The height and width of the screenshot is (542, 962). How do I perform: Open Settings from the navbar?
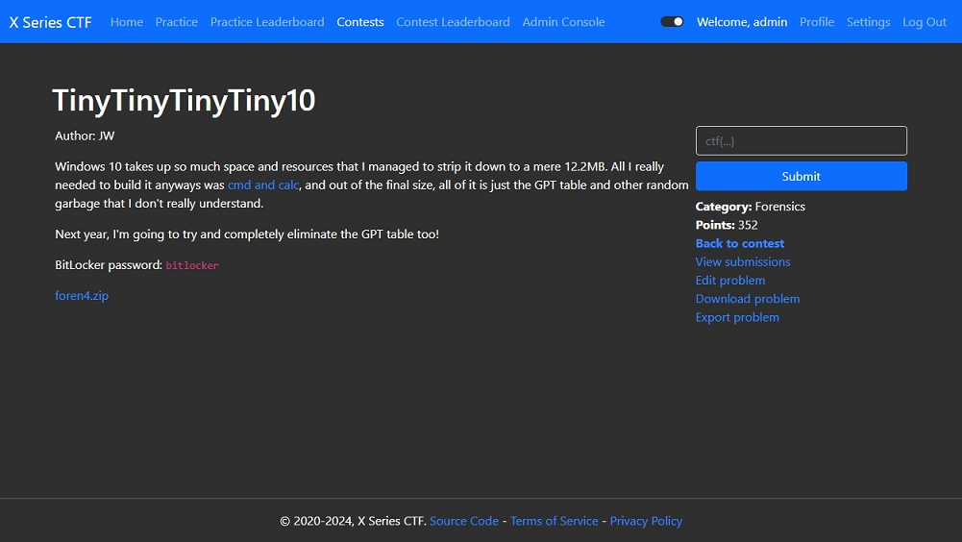click(x=868, y=22)
